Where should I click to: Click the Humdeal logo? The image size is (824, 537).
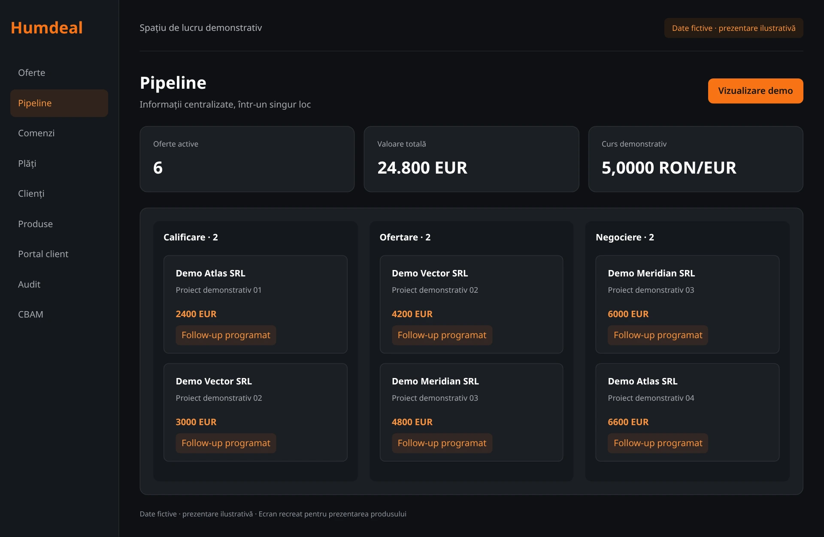point(46,28)
